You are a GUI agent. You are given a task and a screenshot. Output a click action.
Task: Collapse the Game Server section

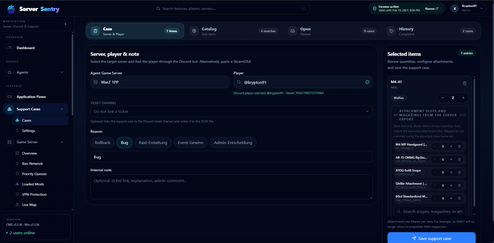tap(62, 142)
